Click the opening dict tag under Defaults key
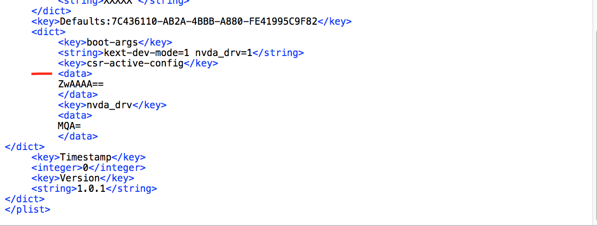This screenshot has width=597, height=226. tap(48, 32)
